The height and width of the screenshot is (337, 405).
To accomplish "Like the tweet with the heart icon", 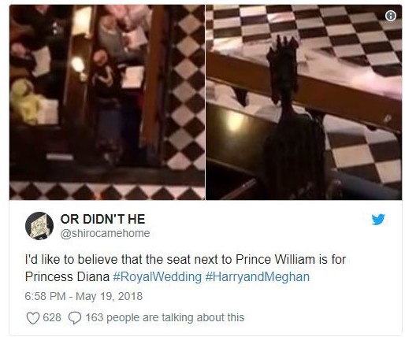I will click(33, 318).
